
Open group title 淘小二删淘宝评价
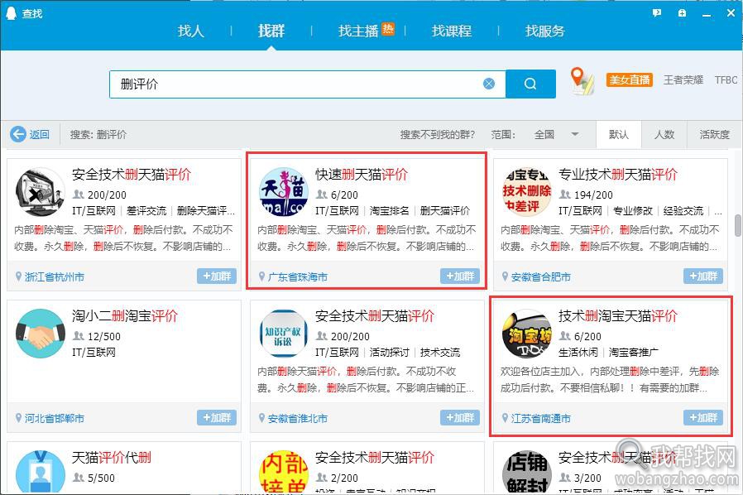point(125,316)
